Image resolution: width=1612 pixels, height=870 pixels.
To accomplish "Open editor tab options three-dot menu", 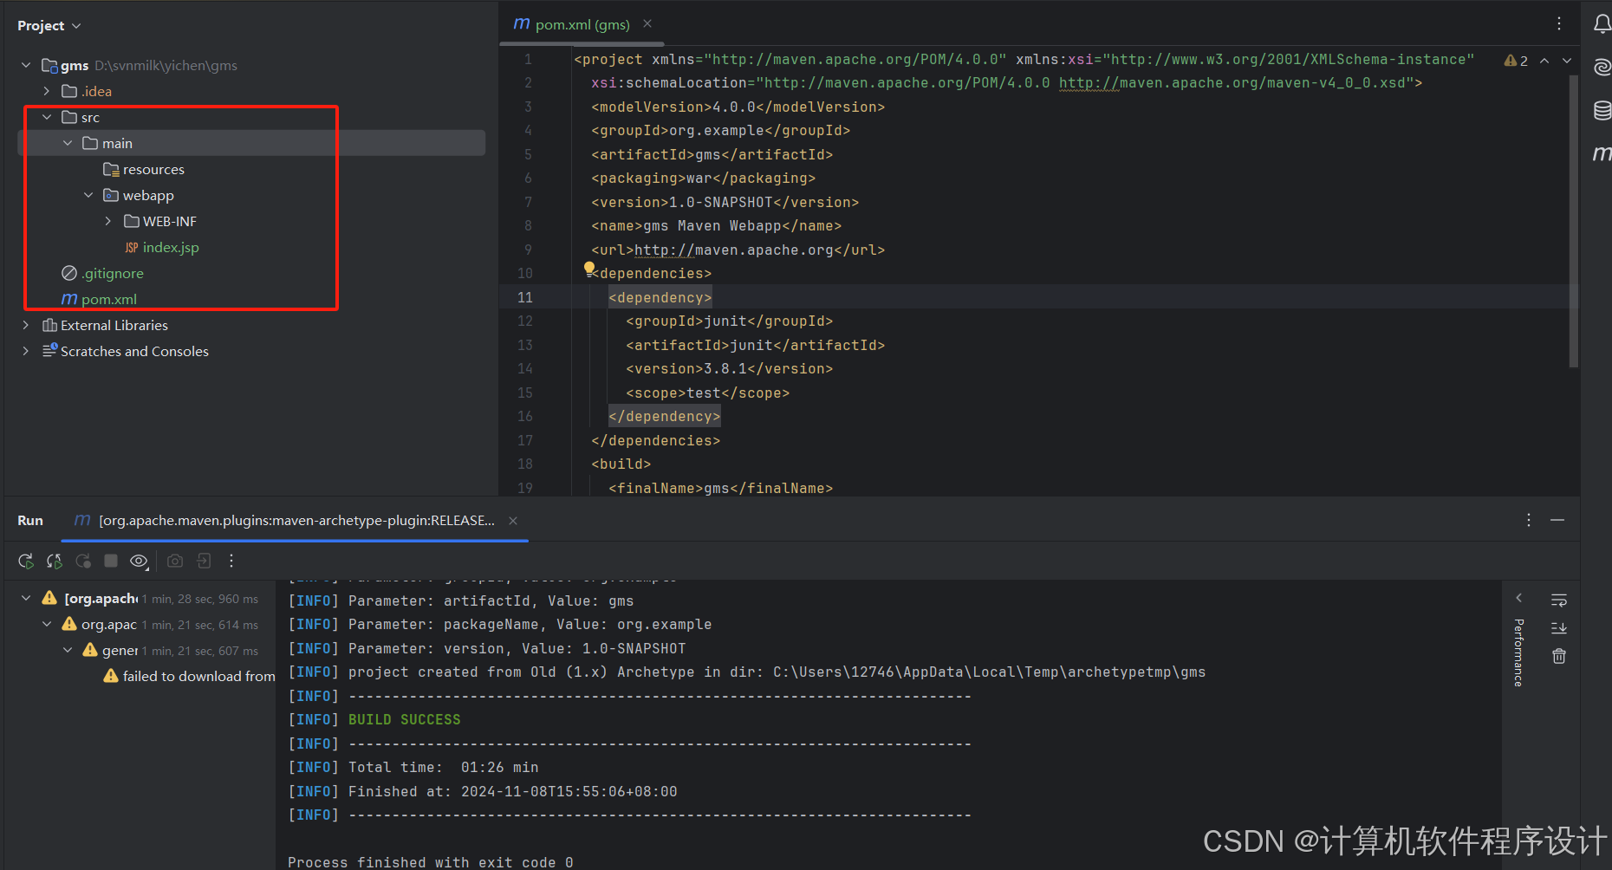I will [1559, 24].
